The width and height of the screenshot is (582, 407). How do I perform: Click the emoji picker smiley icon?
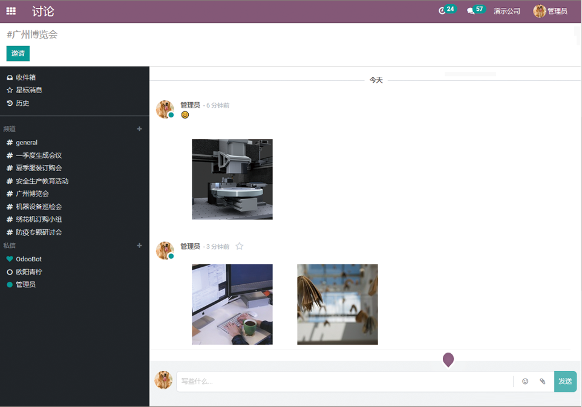tap(525, 382)
